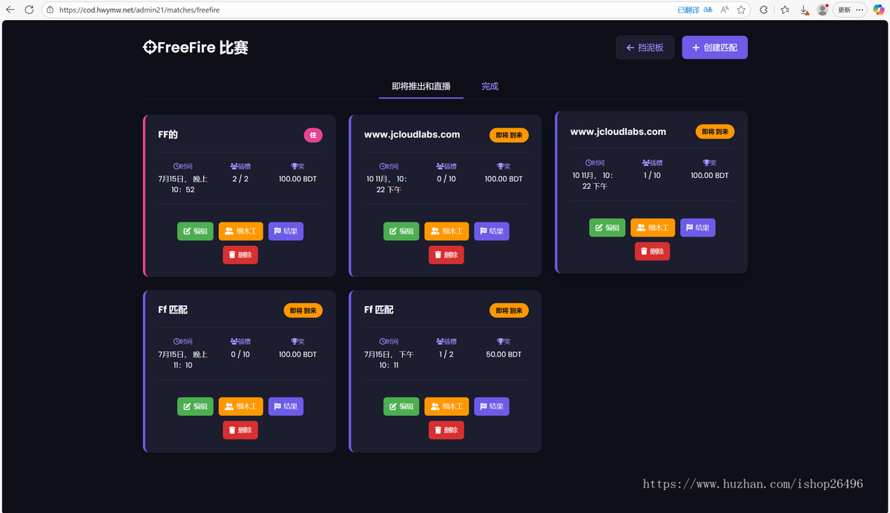
Task: Click 结果 on the bottom-left Ff匹配 card
Action: (286, 406)
